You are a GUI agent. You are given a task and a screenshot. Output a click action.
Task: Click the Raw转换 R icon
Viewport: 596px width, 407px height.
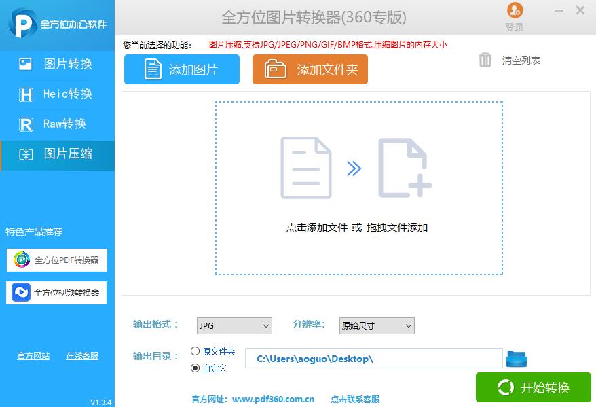click(x=26, y=124)
